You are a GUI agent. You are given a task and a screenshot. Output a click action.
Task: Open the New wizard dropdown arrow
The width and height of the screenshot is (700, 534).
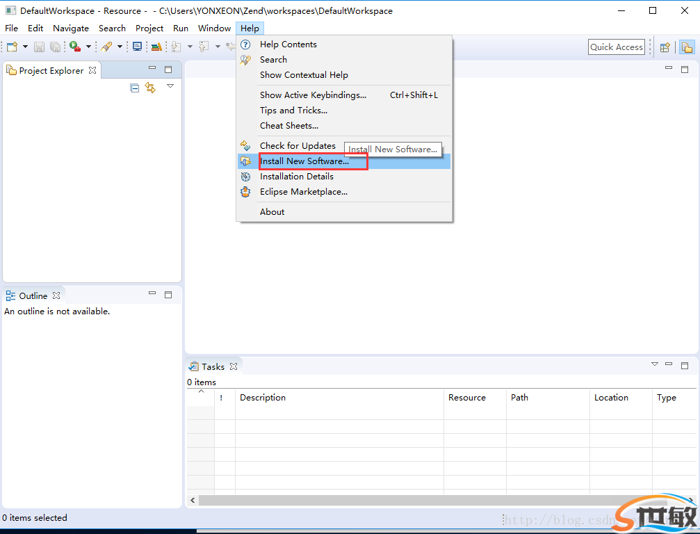tap(25, 47)
